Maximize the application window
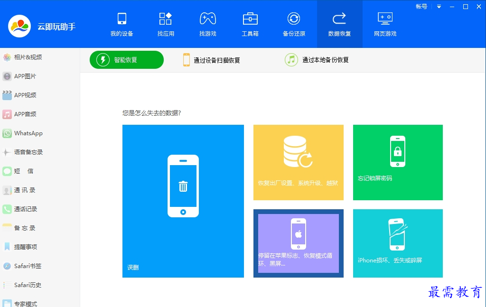Screen dimensions: 486x307 [x=466, y=7]
